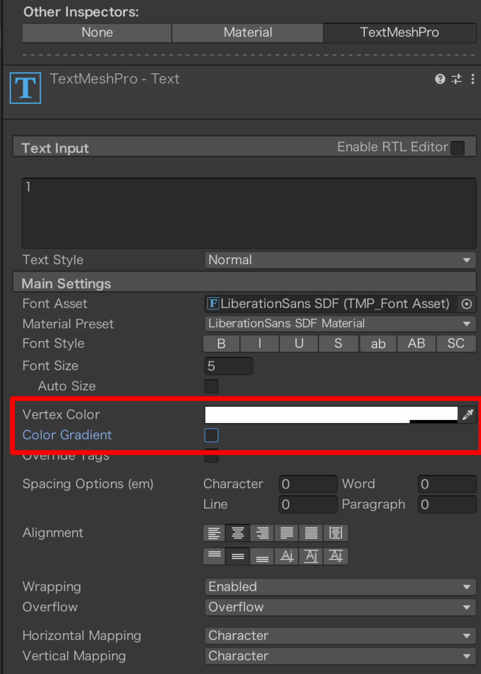The width and height of the screenshot is (481, 674).
Task: Set center text alignment
Action: [x=237, y=533]
